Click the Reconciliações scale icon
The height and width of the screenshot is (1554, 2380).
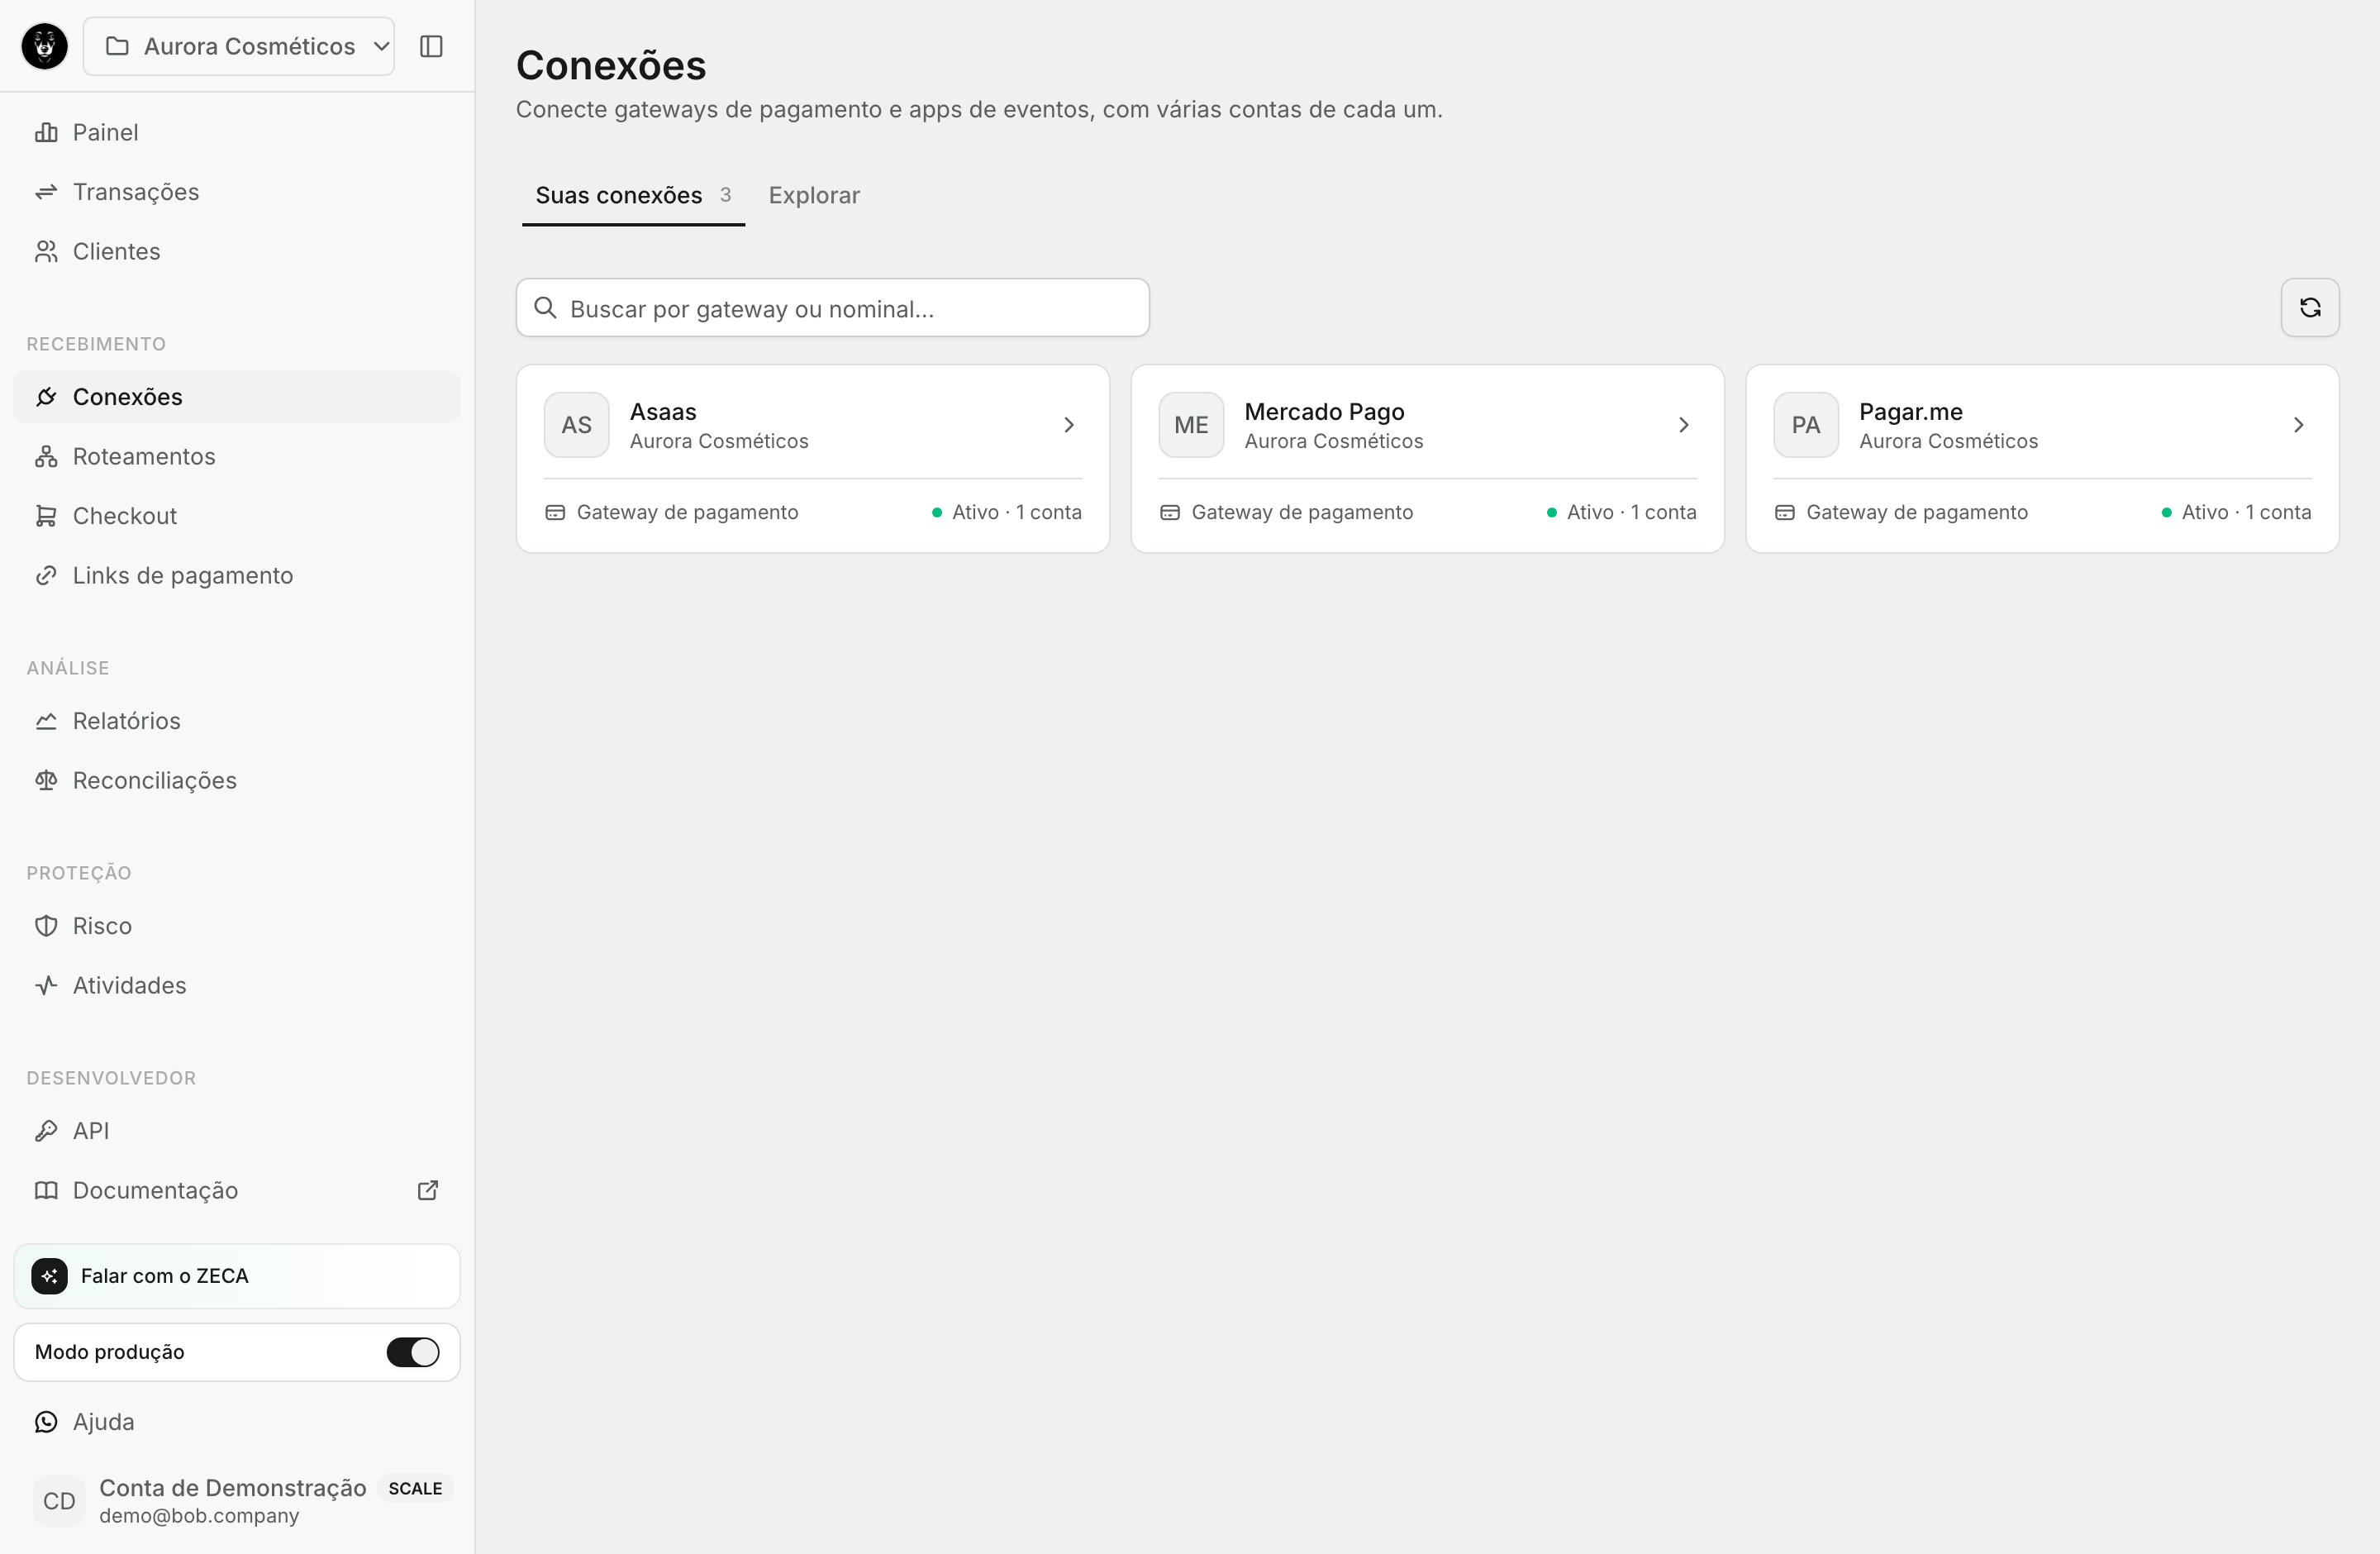point(46,780)
